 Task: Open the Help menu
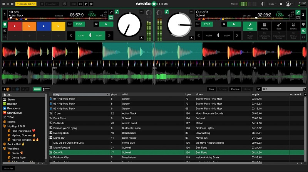point(273,4)
